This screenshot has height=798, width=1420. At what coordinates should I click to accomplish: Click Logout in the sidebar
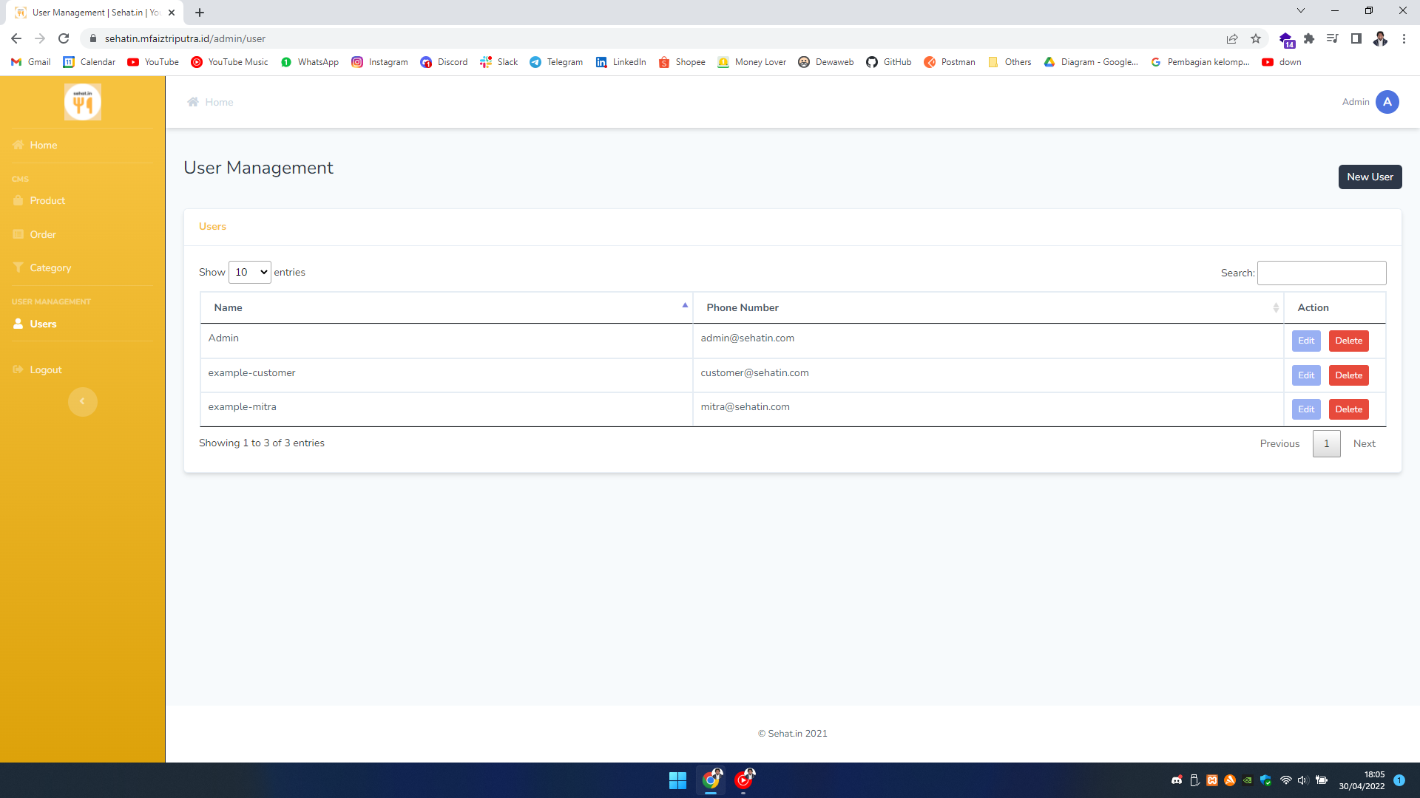[x=46, y=369]
